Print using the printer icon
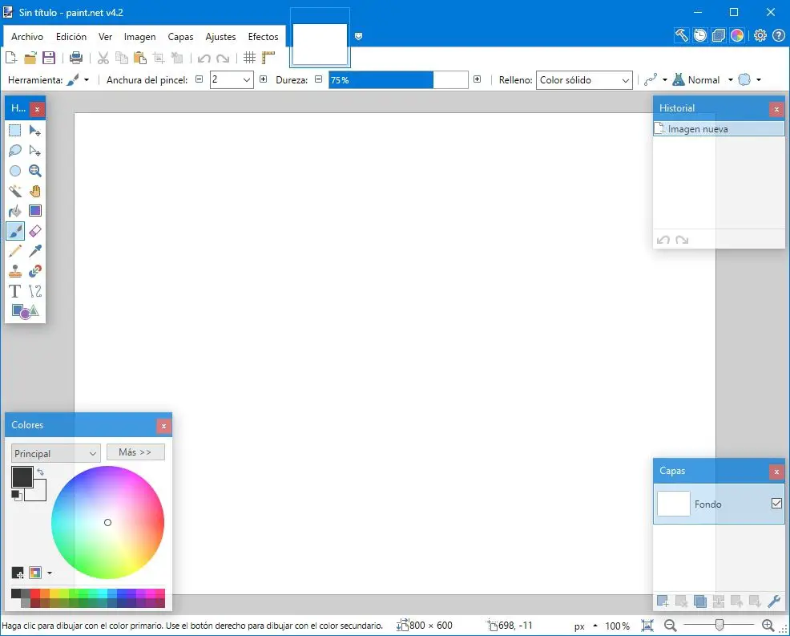The width and height of the screenshot is (790, 636). pyautogui.click(x=76, y=58)
